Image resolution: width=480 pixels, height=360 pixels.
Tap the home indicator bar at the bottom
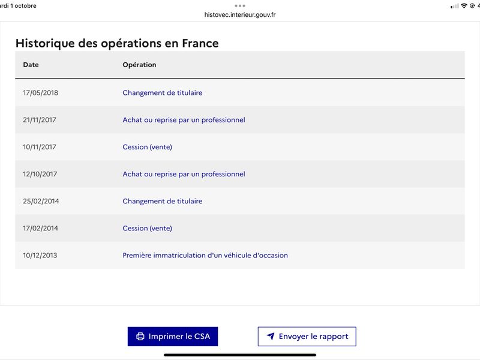(x=240, y=355)
